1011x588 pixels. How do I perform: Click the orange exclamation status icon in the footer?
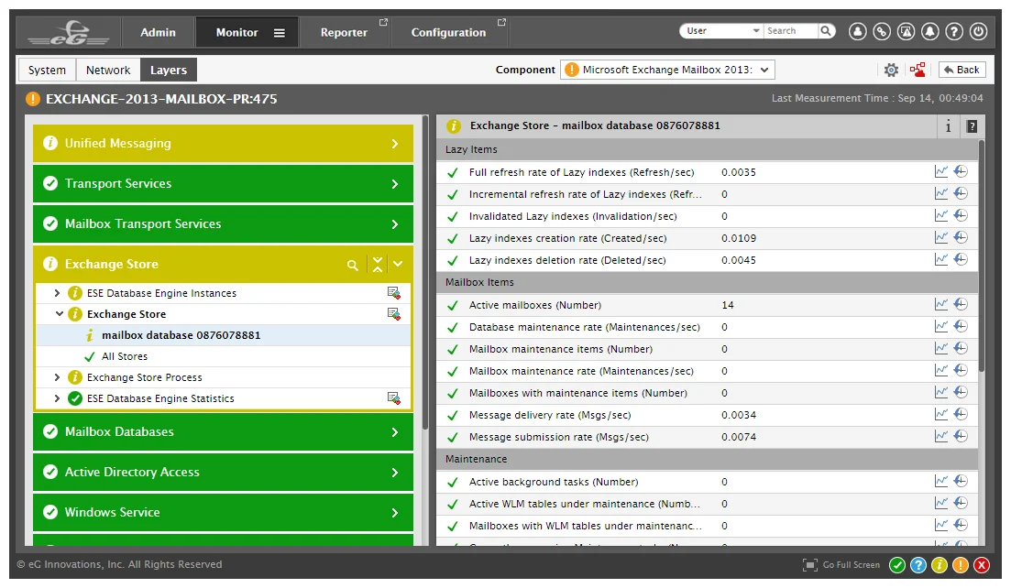pyautogui.click(x=961, y=565)
